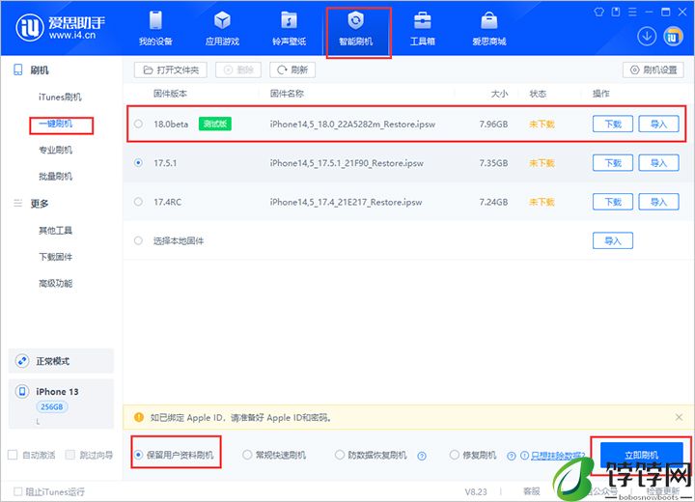Open 其他工具 other tools
The image size is (695, 502).
click(x=55, y=230)
